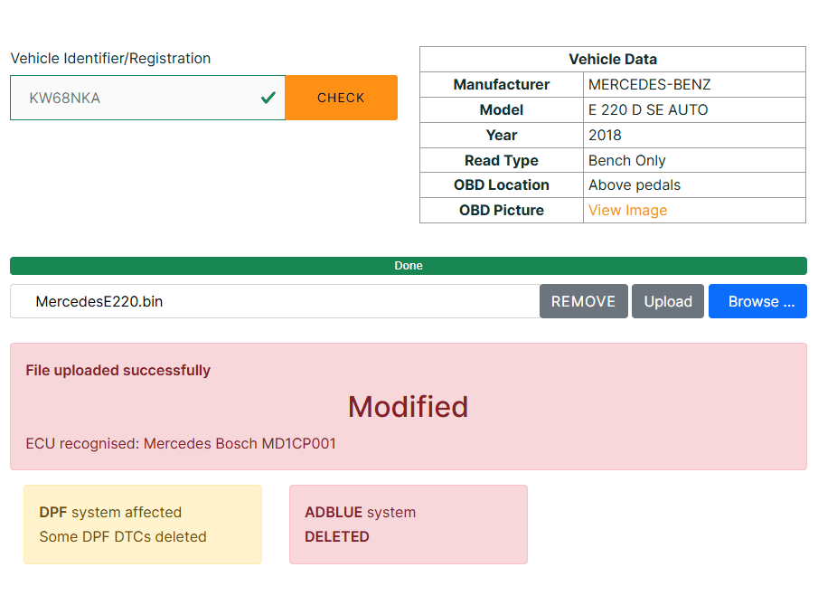This screenshot has height=605, width=818.
Task: Open the file picker with Browse
Action: (757, 301)
